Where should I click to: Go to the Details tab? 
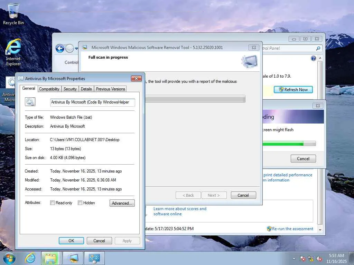pos(86,89)
